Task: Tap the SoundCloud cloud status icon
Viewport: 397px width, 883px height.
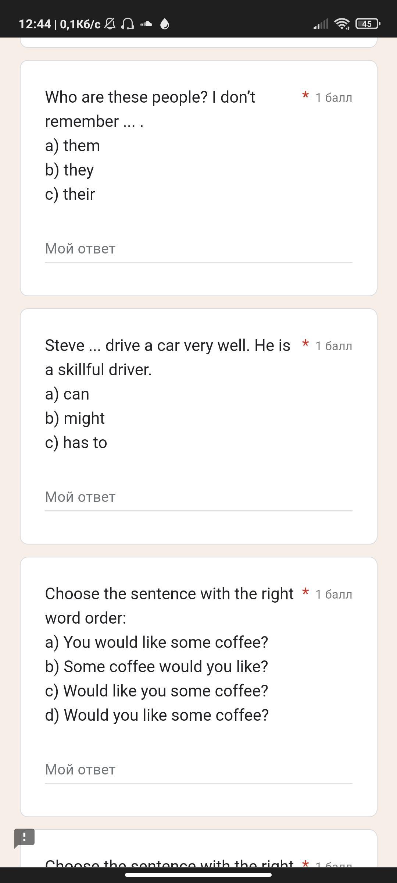Action: tap(146, 24)
